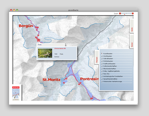Open the Zonen side tab
This screenshot has height=116, width=149.
click(x=132, y=41)
